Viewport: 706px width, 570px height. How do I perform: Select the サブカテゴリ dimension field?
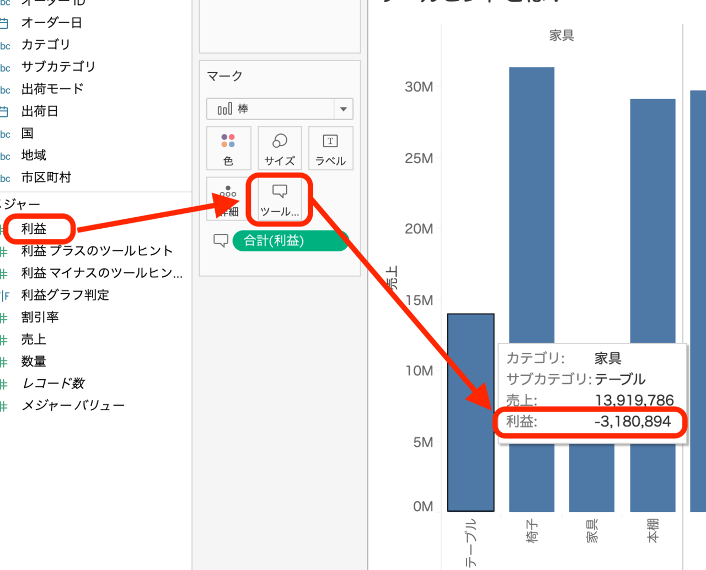click(x=58, y=67)
